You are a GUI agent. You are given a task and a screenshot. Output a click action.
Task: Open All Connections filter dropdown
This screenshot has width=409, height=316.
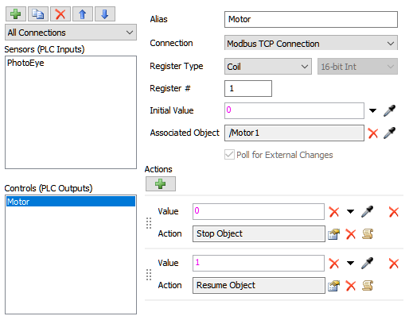(71, 33)
